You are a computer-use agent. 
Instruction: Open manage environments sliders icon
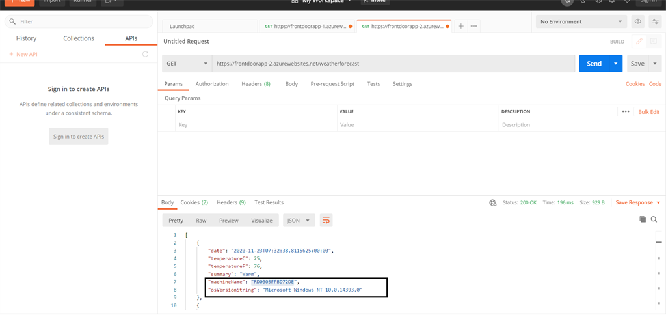point(654,21)
